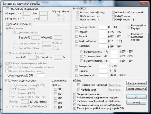Toggle the Jasność checkbox
151x114 pixels.
point(76,32)
